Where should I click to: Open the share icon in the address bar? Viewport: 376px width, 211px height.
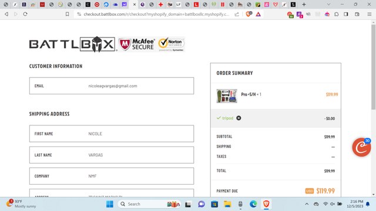(237, 14)
